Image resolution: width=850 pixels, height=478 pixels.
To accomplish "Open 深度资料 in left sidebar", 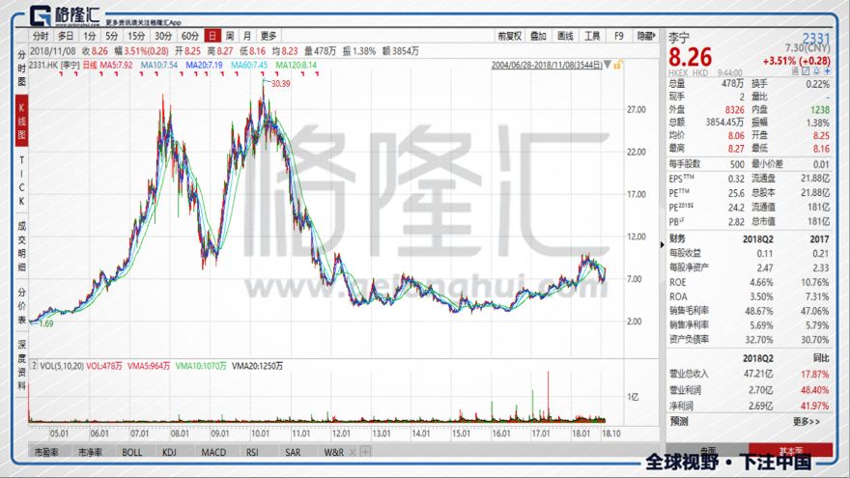I will pyautogui.click(x=21, y=365).
